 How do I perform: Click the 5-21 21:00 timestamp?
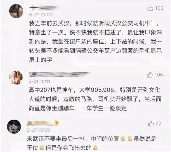(40, 15)
